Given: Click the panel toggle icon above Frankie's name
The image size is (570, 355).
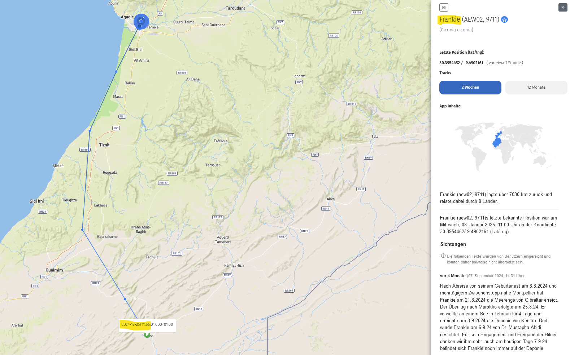Looking at the screenshot, I should [x=444, y=7].
